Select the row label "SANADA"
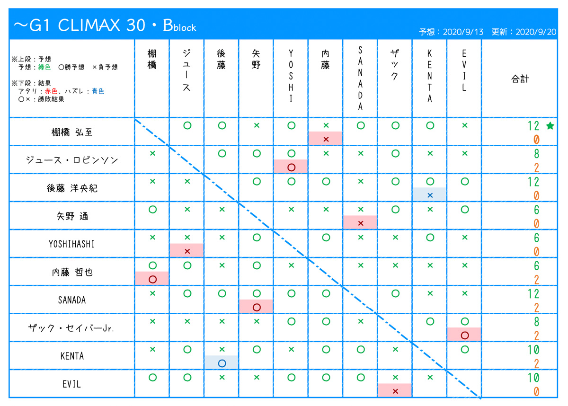 pyautogui.click(x=72, y=300)
